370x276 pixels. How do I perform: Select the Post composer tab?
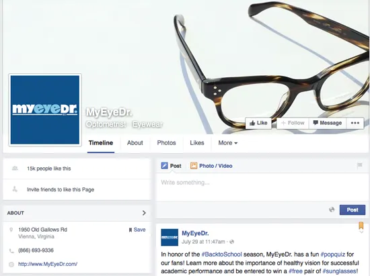point(172,166)
